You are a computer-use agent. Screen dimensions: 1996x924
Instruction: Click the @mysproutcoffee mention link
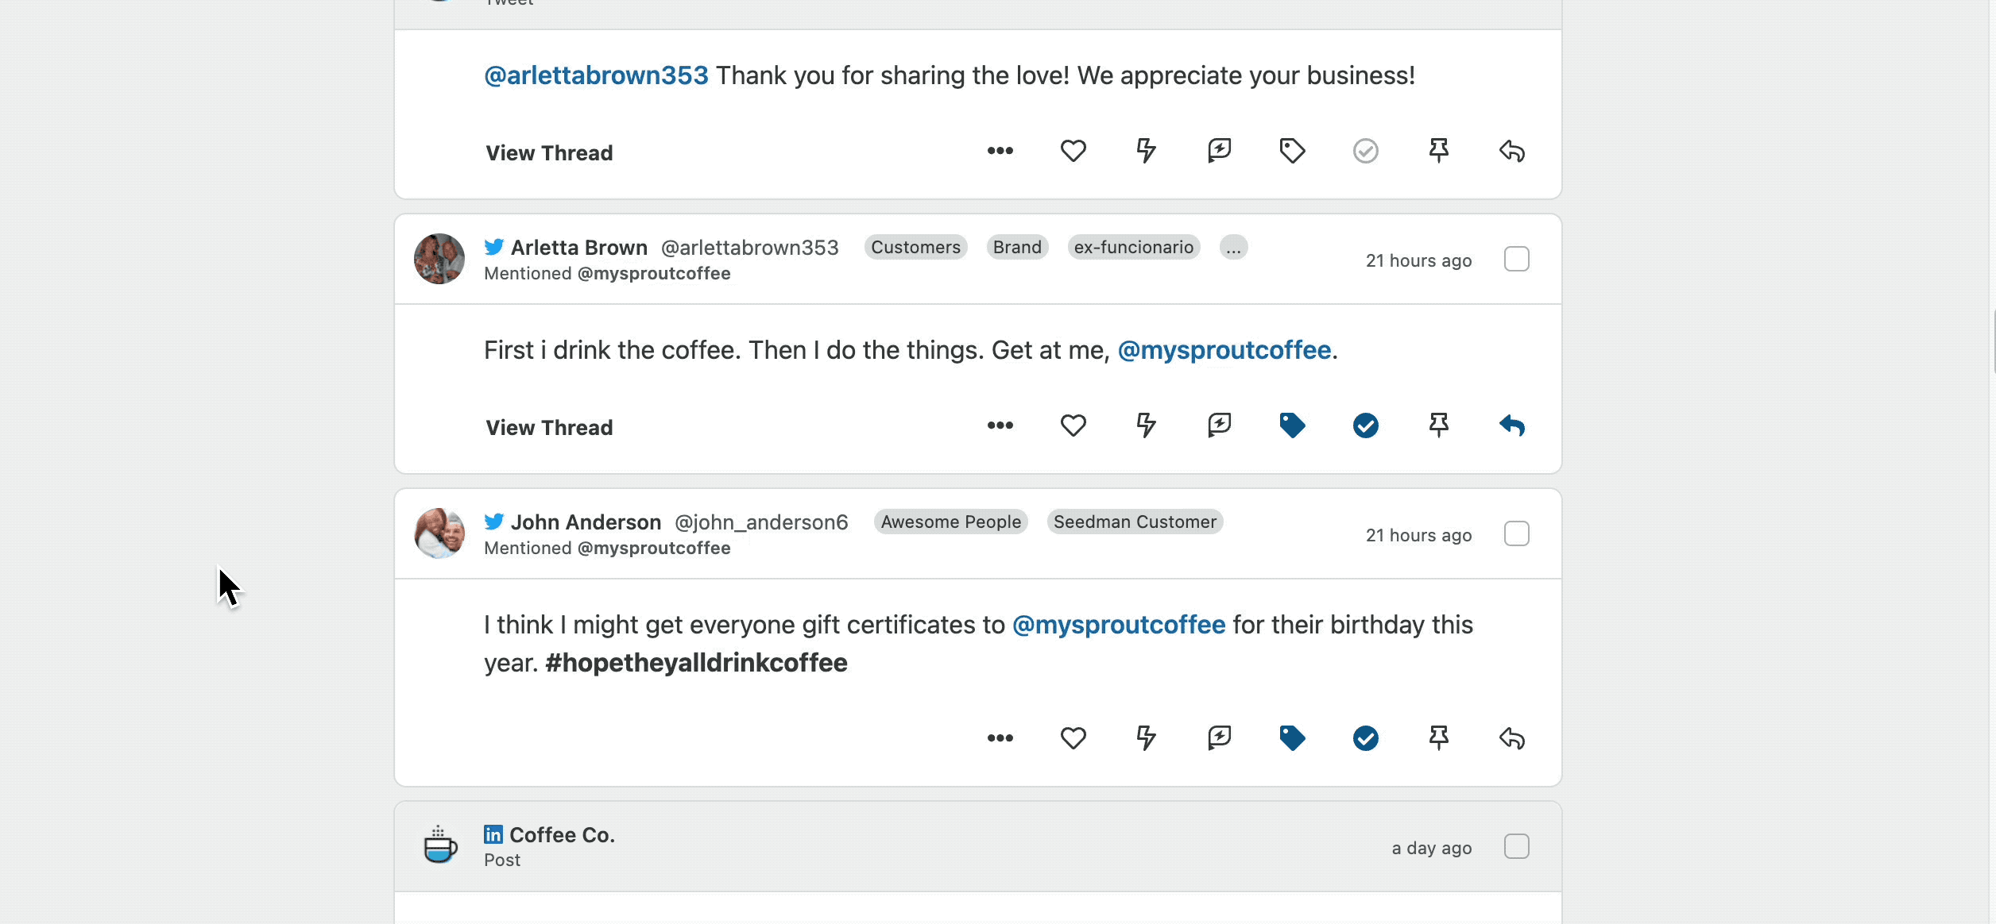coord(1224,349)
